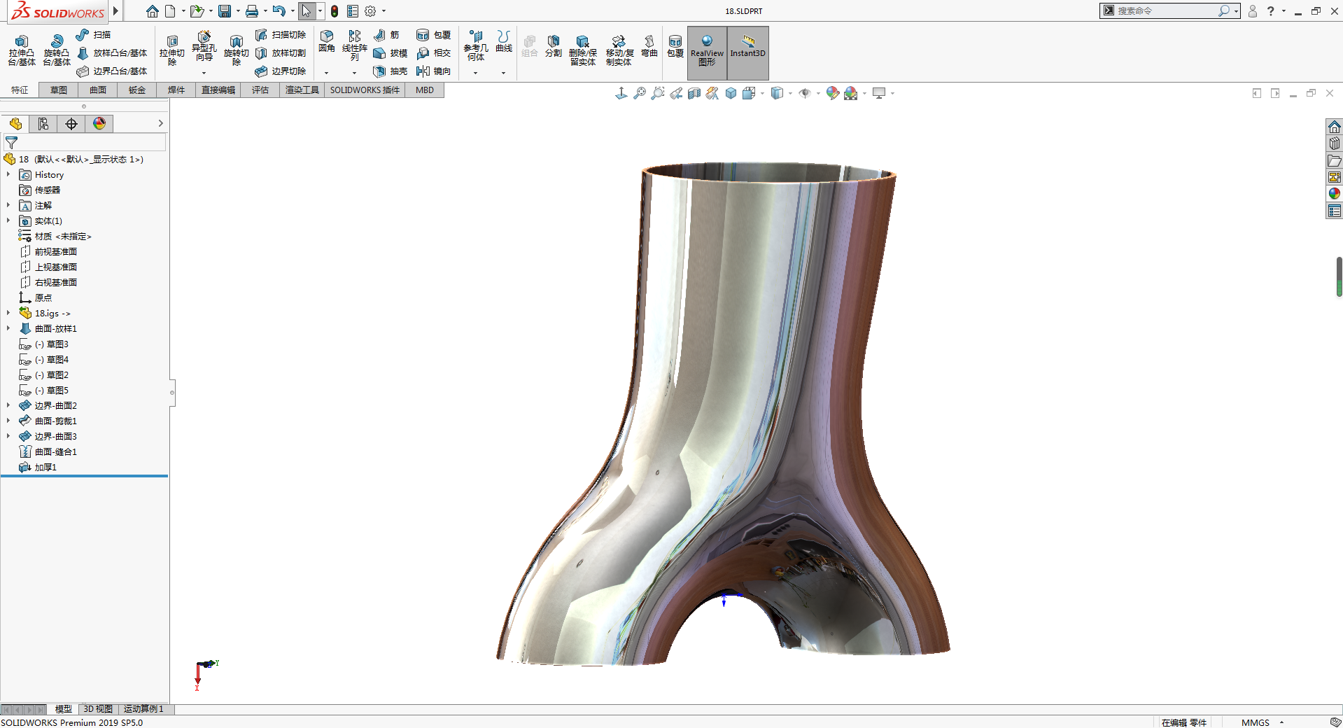Open the 评估 ribbon tab

pos(260,90)
